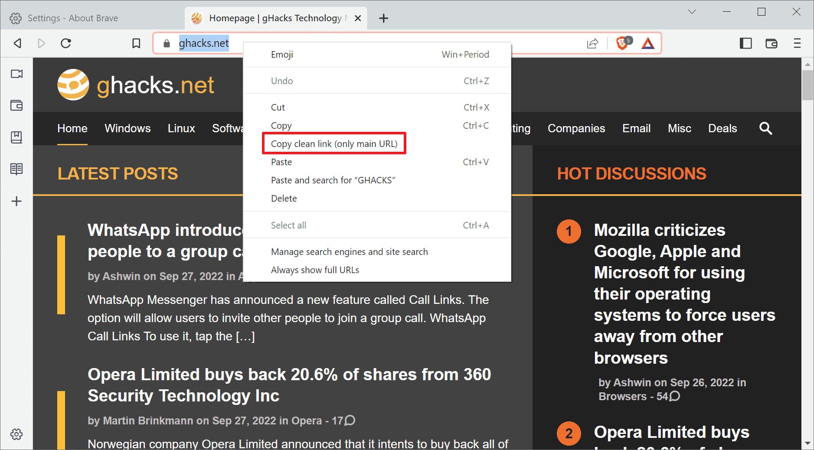Toggle the sidebar panel button
This screenshot has height=450, width=814.
coord(745,43)
